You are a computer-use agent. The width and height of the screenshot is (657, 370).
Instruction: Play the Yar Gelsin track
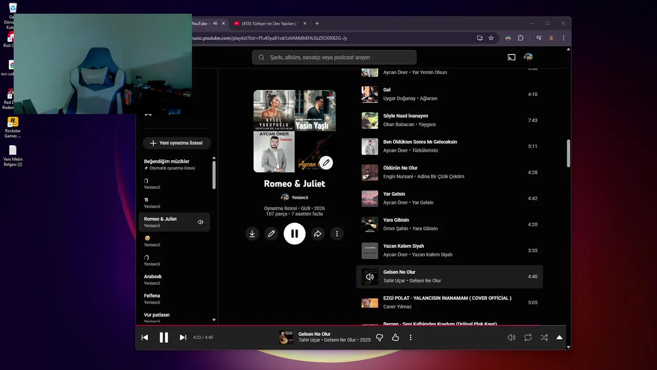click(x=449, y=198)
